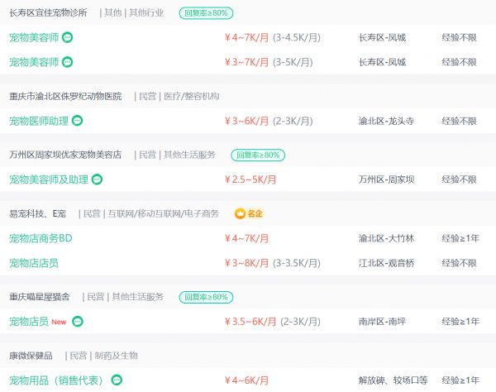Open 宠物店商务BD job posting

(41, 238)
